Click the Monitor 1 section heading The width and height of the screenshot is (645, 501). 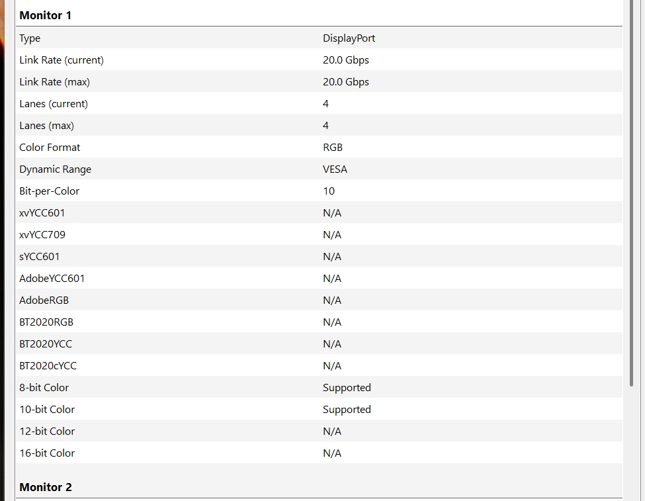46,15
